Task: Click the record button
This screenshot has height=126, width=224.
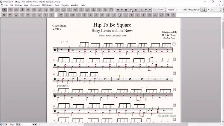Action: 141,10
